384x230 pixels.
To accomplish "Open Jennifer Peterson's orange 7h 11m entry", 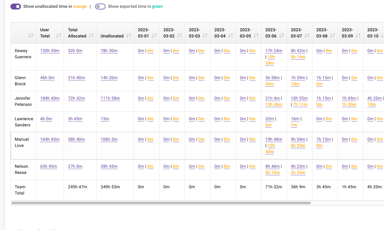I will 300,105.
